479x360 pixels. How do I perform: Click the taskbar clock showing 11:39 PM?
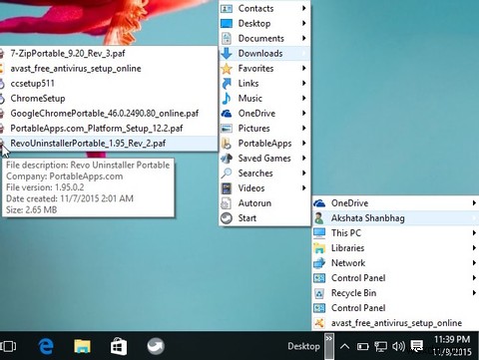452,345
